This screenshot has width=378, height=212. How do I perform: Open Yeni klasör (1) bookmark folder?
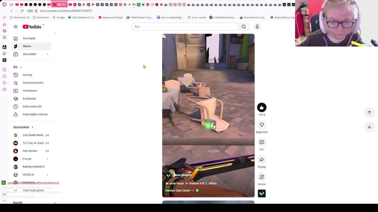[x=19, y=17]
